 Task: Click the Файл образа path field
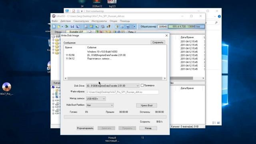click(x=122, y=92)
